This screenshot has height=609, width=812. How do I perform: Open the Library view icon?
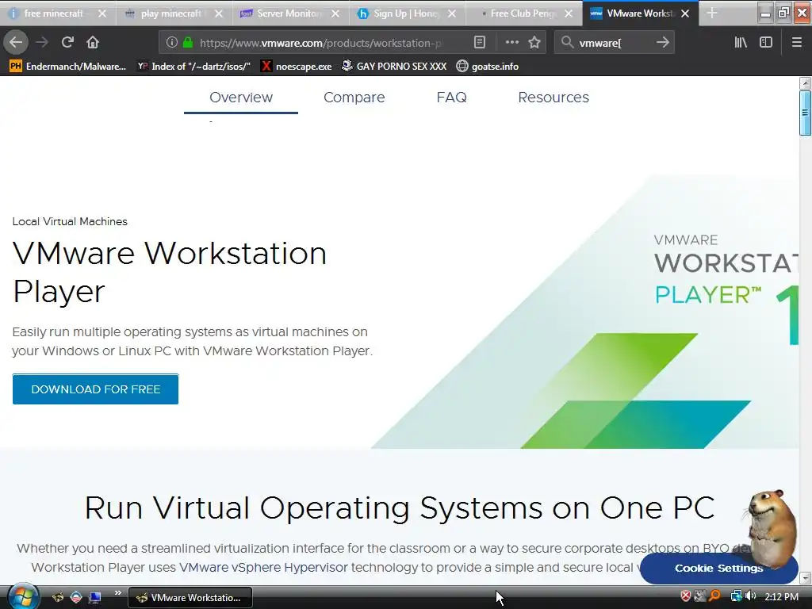tap(741, 43)
